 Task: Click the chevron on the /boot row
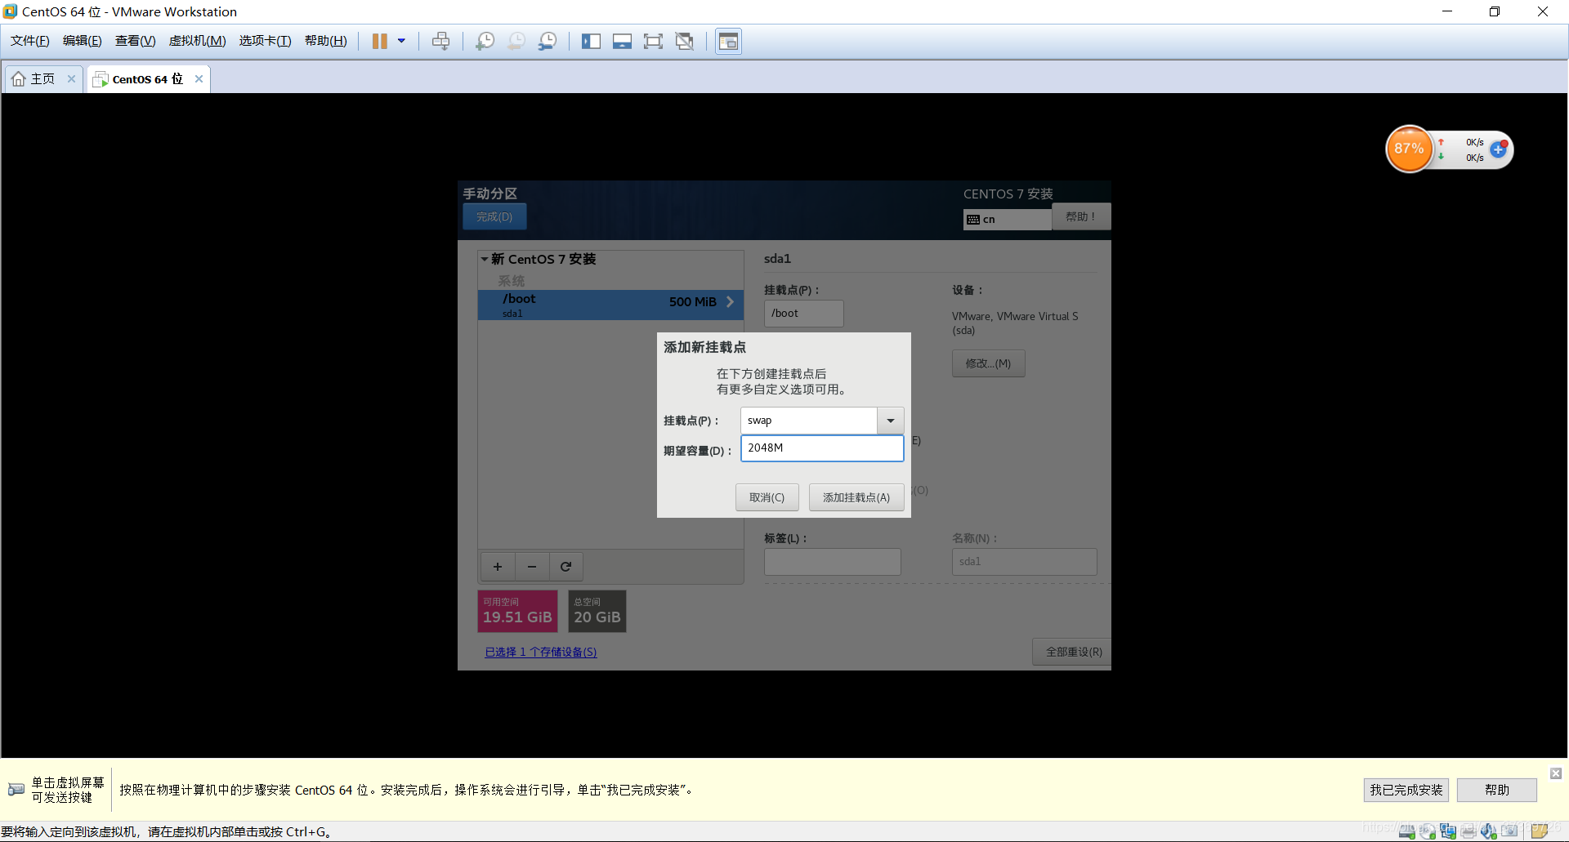coord(730,301)
